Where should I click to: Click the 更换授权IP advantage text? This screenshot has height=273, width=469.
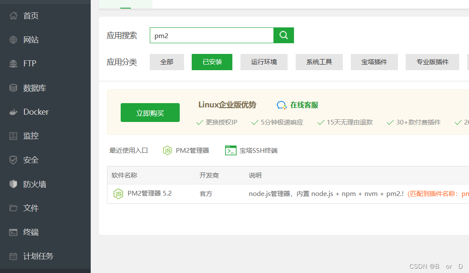click(x=221, y=122)
